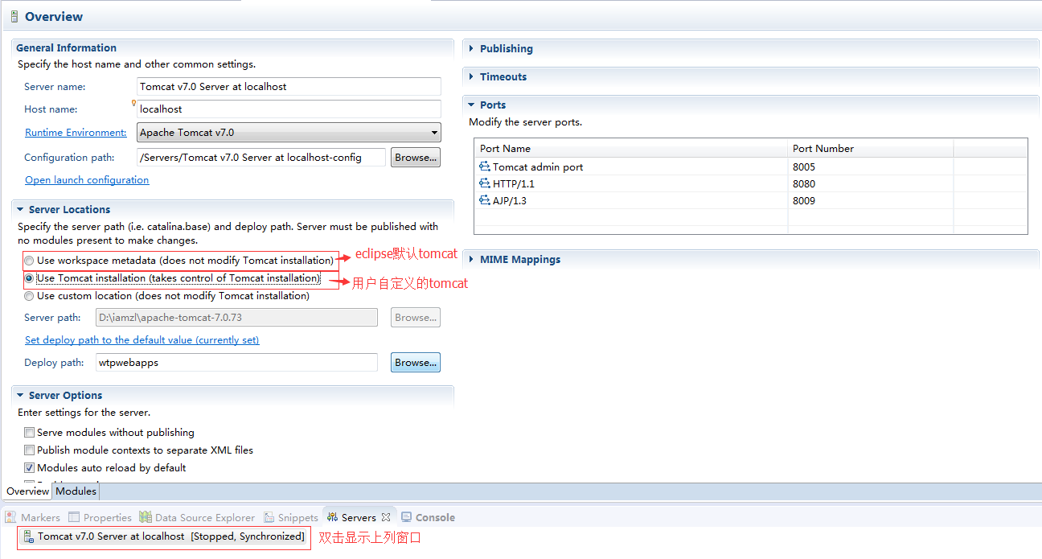Click the Markers view icon
The width and height of the screenshot is (1042, 559).
tap(11, 517)
